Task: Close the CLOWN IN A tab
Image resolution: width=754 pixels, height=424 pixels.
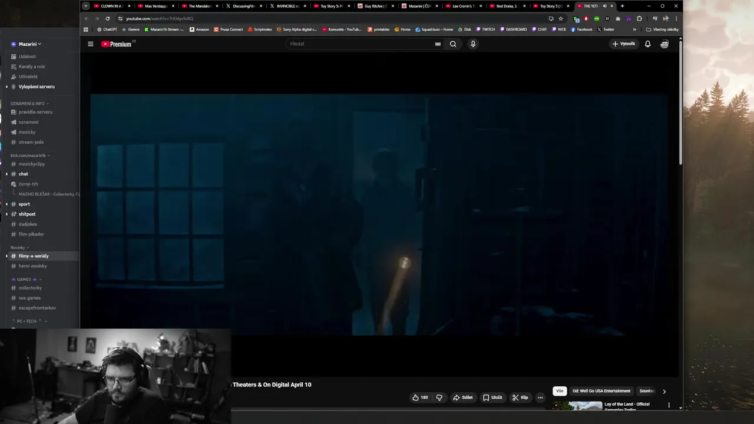Action: [x=129, y=6]
